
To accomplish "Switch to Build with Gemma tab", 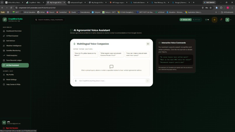I will coord(139,2).
